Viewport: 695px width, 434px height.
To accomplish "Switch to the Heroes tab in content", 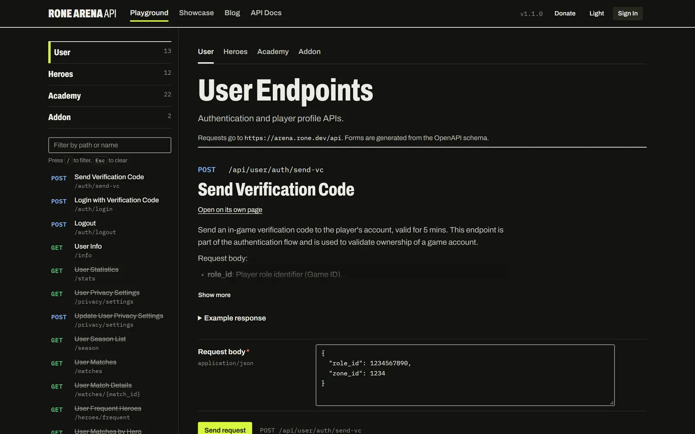I will pyautogui.click(x=235, y=52).
